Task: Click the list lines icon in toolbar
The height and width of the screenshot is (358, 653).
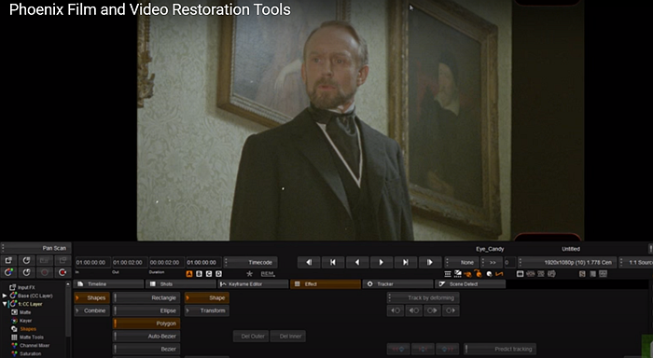Action: 448,274
